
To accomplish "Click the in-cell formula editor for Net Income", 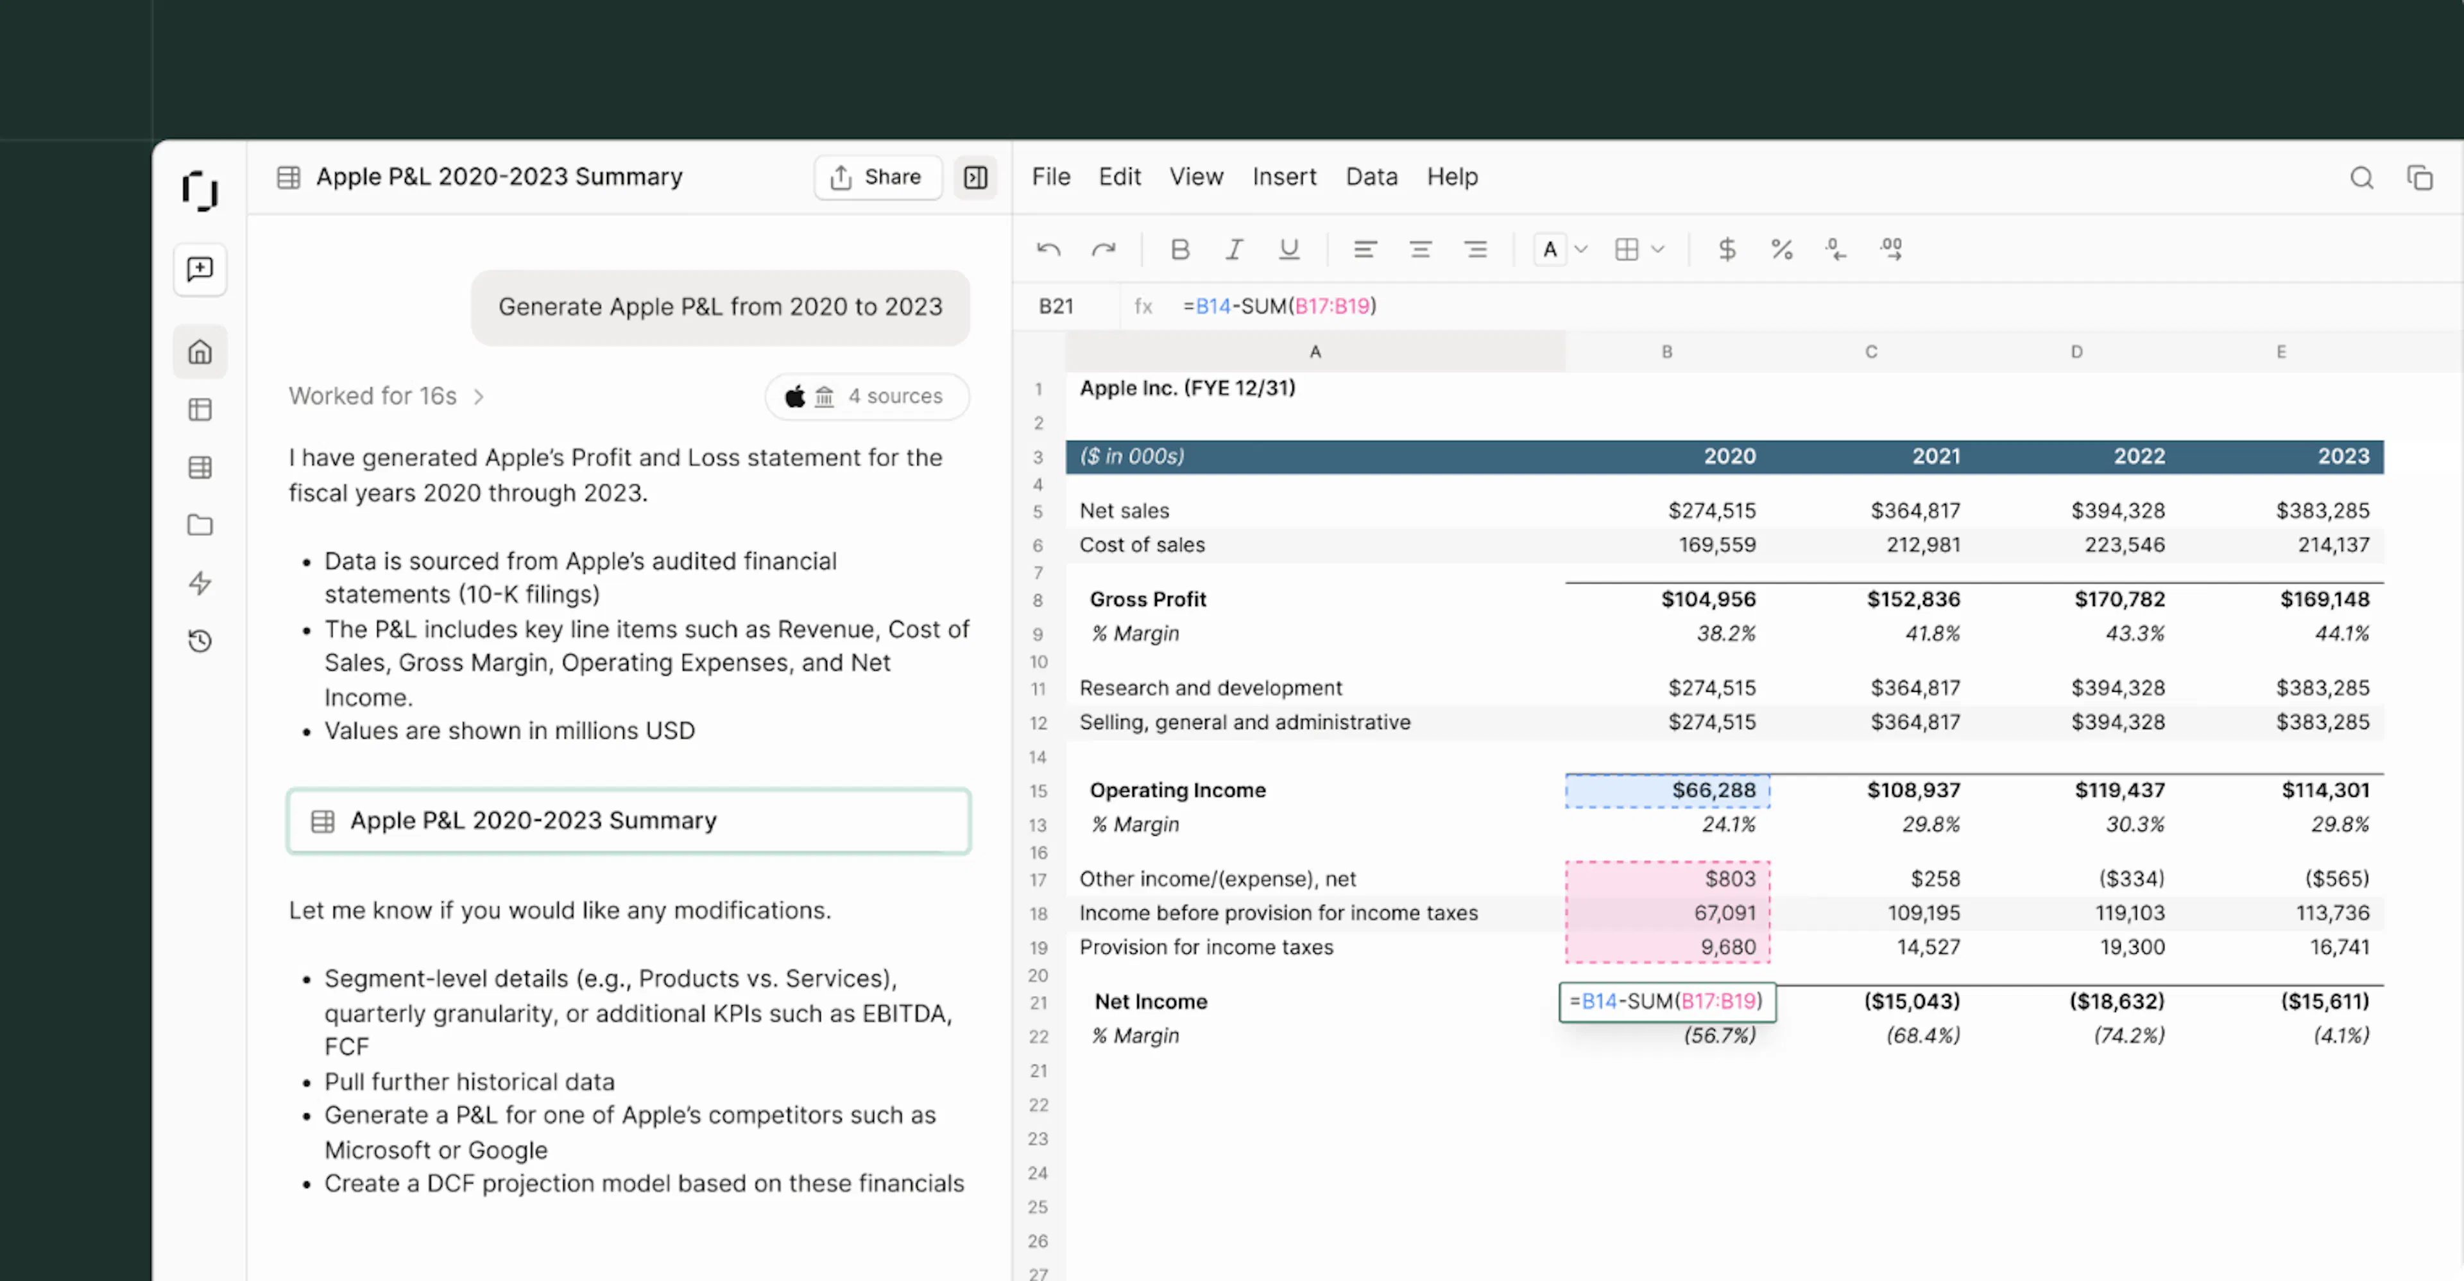I will point(1666,1002).
